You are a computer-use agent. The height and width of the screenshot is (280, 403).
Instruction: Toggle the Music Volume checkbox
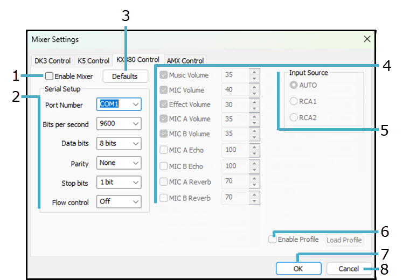point(164,75)
